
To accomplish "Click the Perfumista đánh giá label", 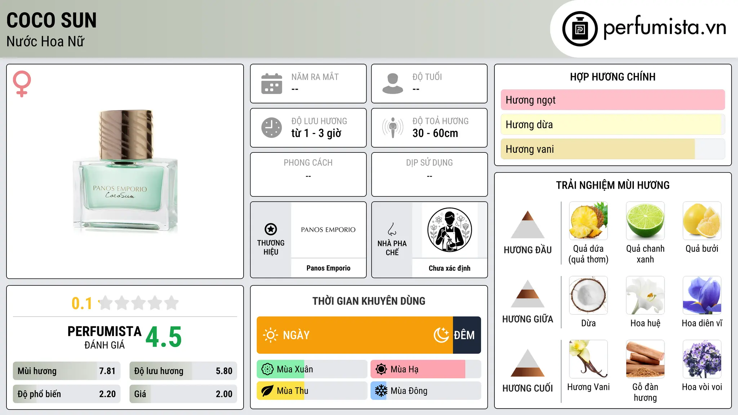I will pyautogui.click(x=105, y=337).
